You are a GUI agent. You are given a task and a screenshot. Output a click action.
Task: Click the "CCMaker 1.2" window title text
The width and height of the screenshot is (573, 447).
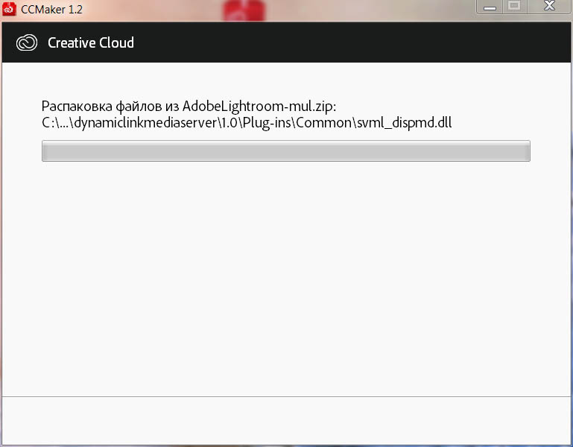tap(51, 10)
